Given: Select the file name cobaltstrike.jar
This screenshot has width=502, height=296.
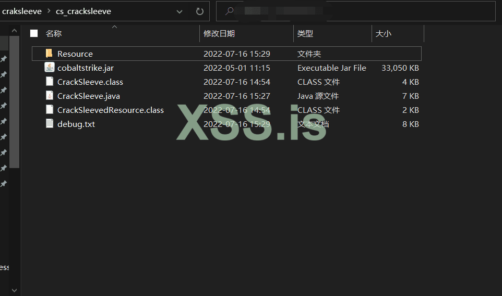Looking at the screenshot, I should click(86, 68).
